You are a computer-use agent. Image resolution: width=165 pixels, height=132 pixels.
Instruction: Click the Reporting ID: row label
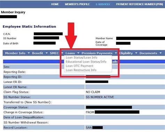tap(13, 77)
